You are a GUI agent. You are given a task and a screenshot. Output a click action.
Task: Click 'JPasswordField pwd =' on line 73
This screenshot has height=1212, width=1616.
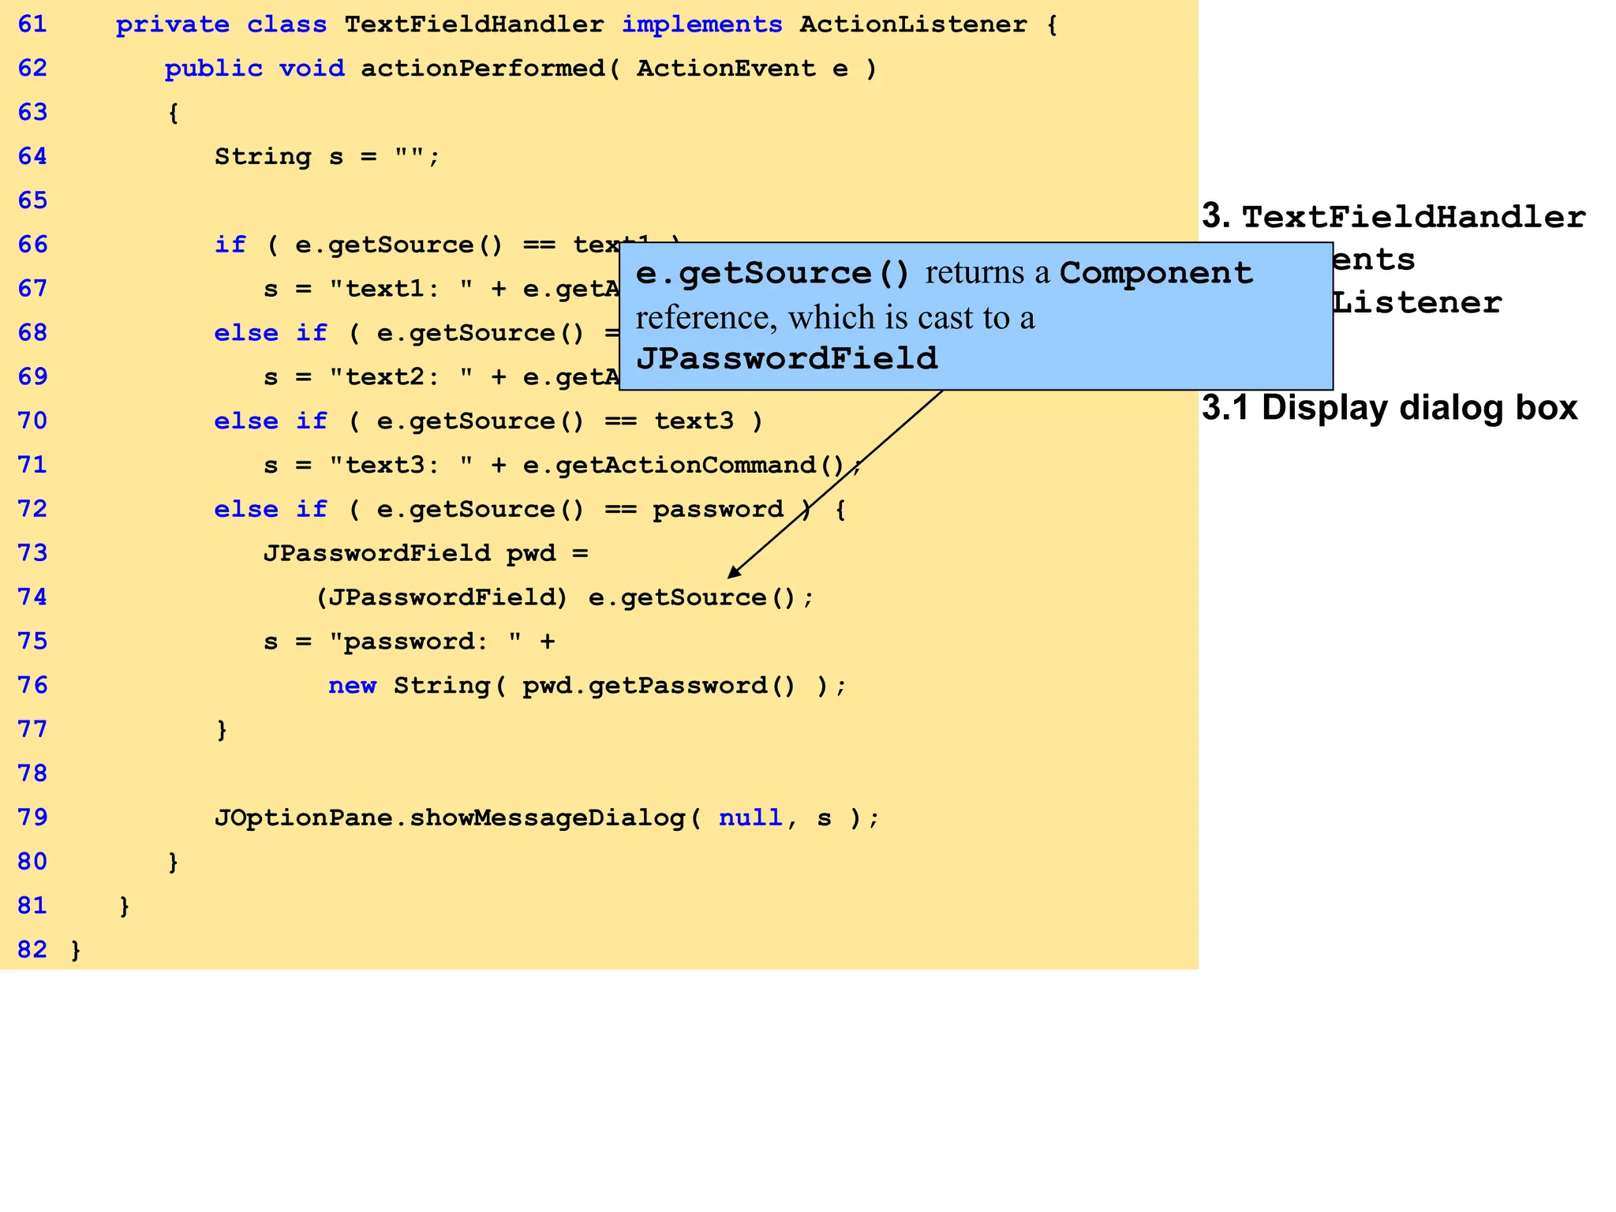[x=426, y=553]
